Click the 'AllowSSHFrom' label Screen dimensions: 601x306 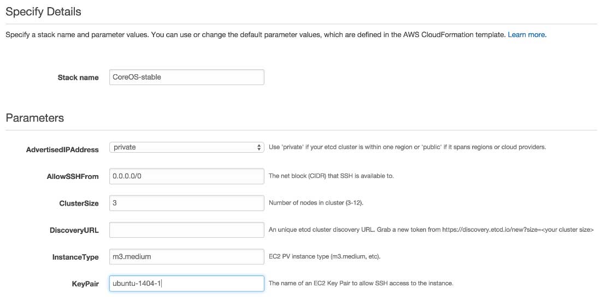tap(73, 176)
